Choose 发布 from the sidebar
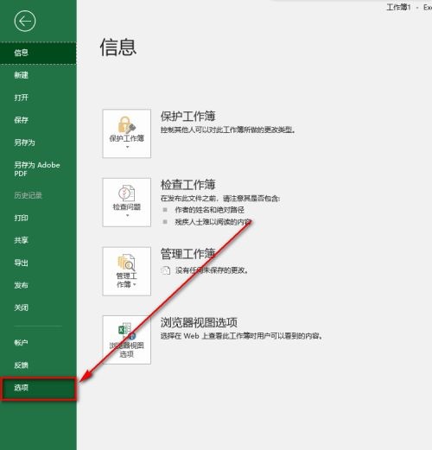The width and height of the screenshot is (432, 450). [38, 285]
